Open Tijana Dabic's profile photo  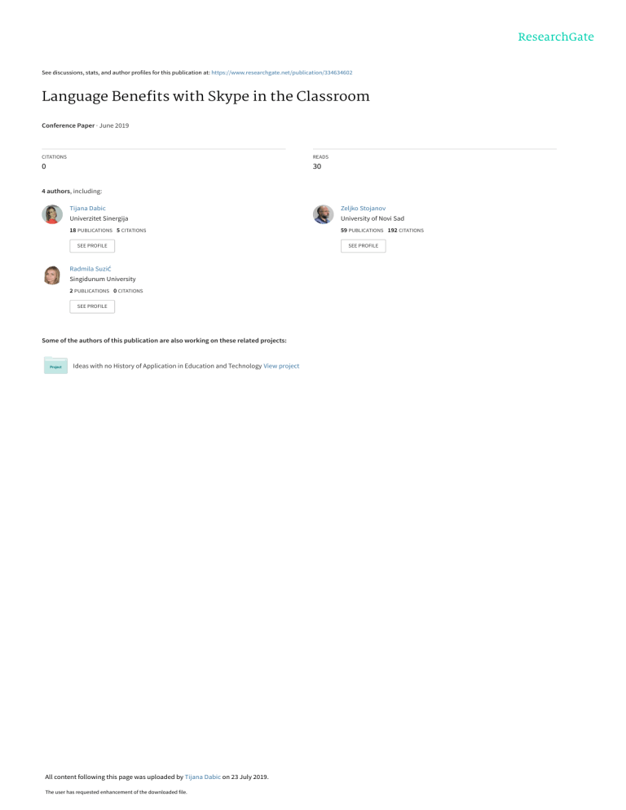click(52, 214)
